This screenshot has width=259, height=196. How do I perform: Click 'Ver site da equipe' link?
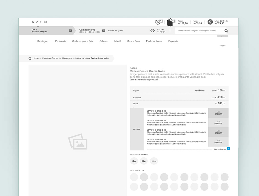click(x=161, y=30)
